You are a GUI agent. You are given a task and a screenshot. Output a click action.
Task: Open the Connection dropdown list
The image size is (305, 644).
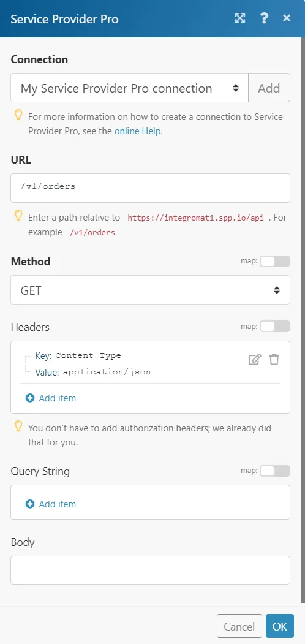coord(129,88)
